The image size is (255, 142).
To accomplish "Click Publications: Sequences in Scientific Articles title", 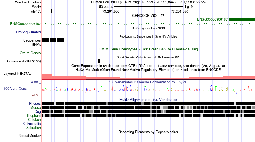I will pyautogui.click(x=148, y=36).
